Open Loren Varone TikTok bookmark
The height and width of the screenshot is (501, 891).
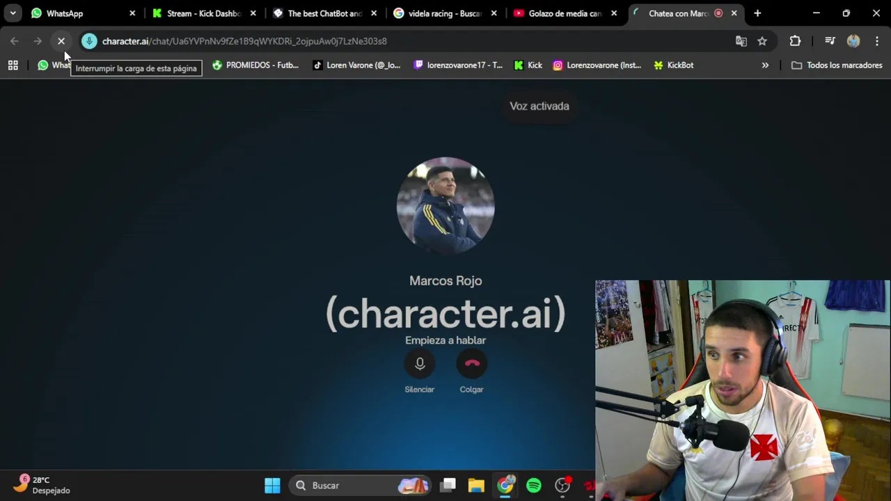click(x=356, y=65)
